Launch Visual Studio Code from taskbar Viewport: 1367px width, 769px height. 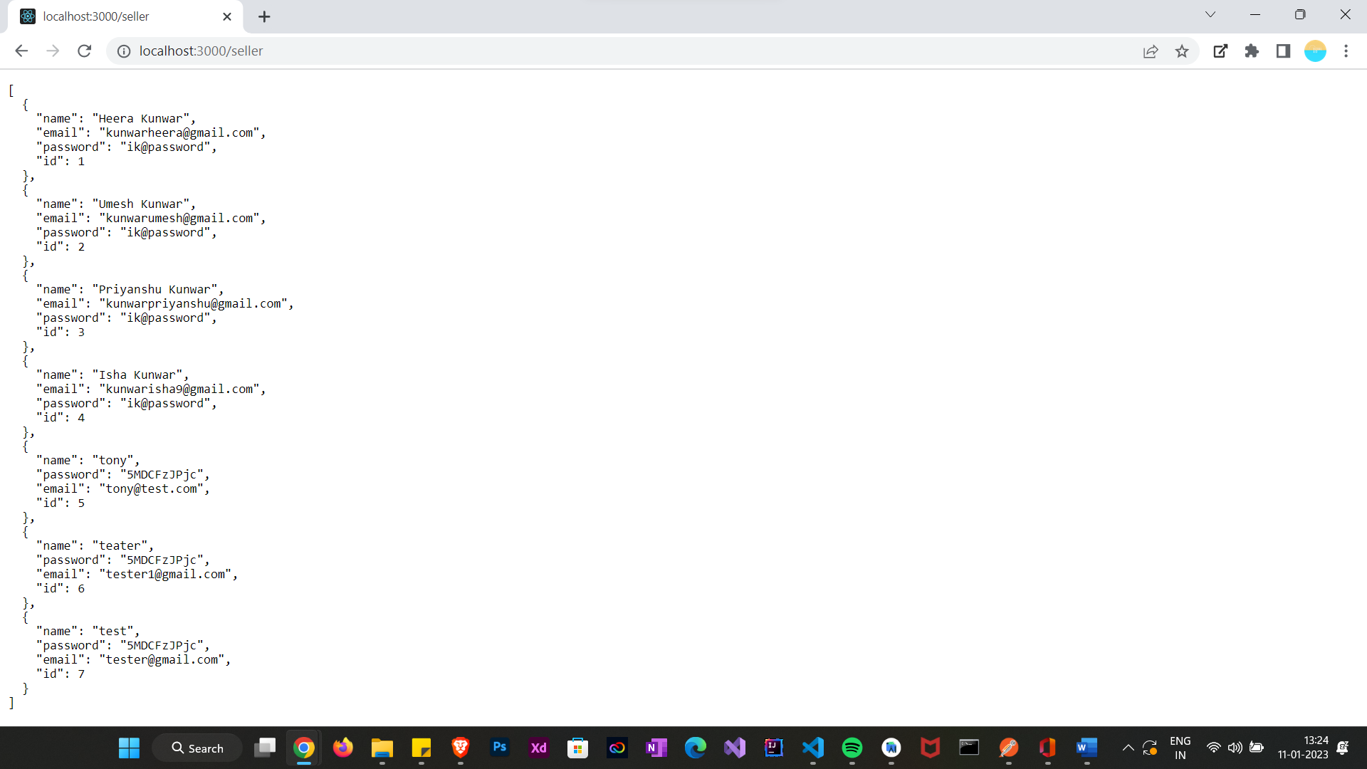[813, 748]
